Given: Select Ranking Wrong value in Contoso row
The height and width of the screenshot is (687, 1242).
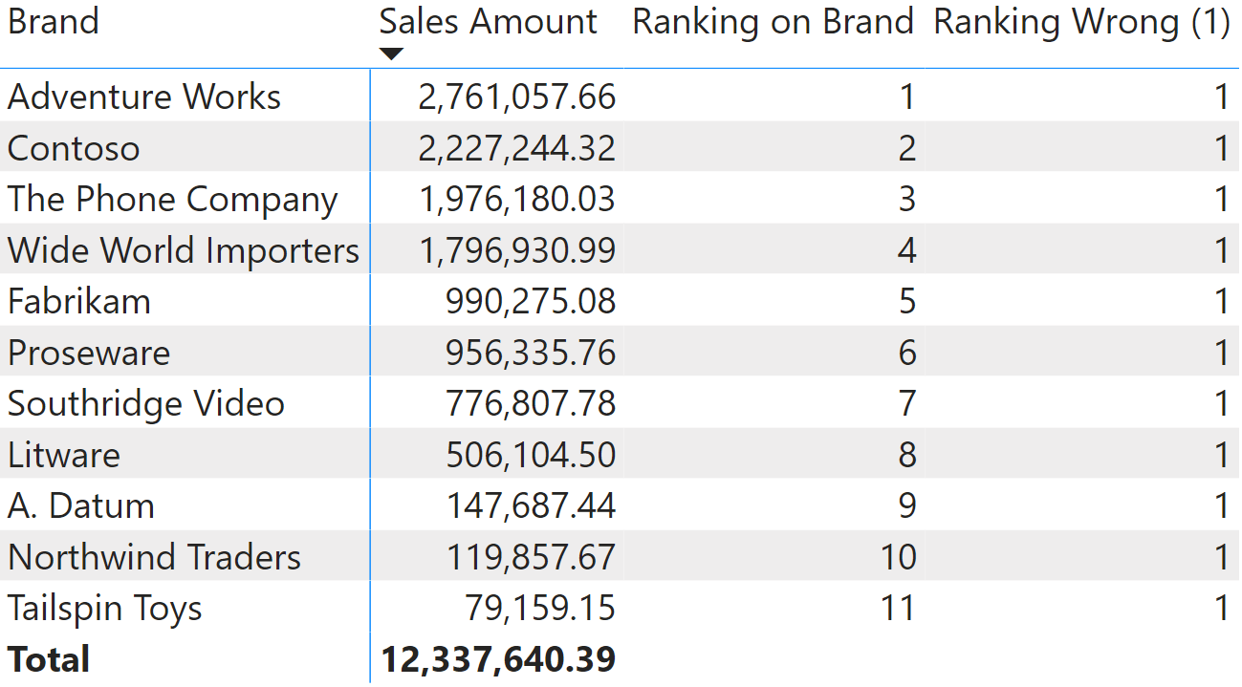Looking at the screenshot, I should click(x=1221, y=148).
